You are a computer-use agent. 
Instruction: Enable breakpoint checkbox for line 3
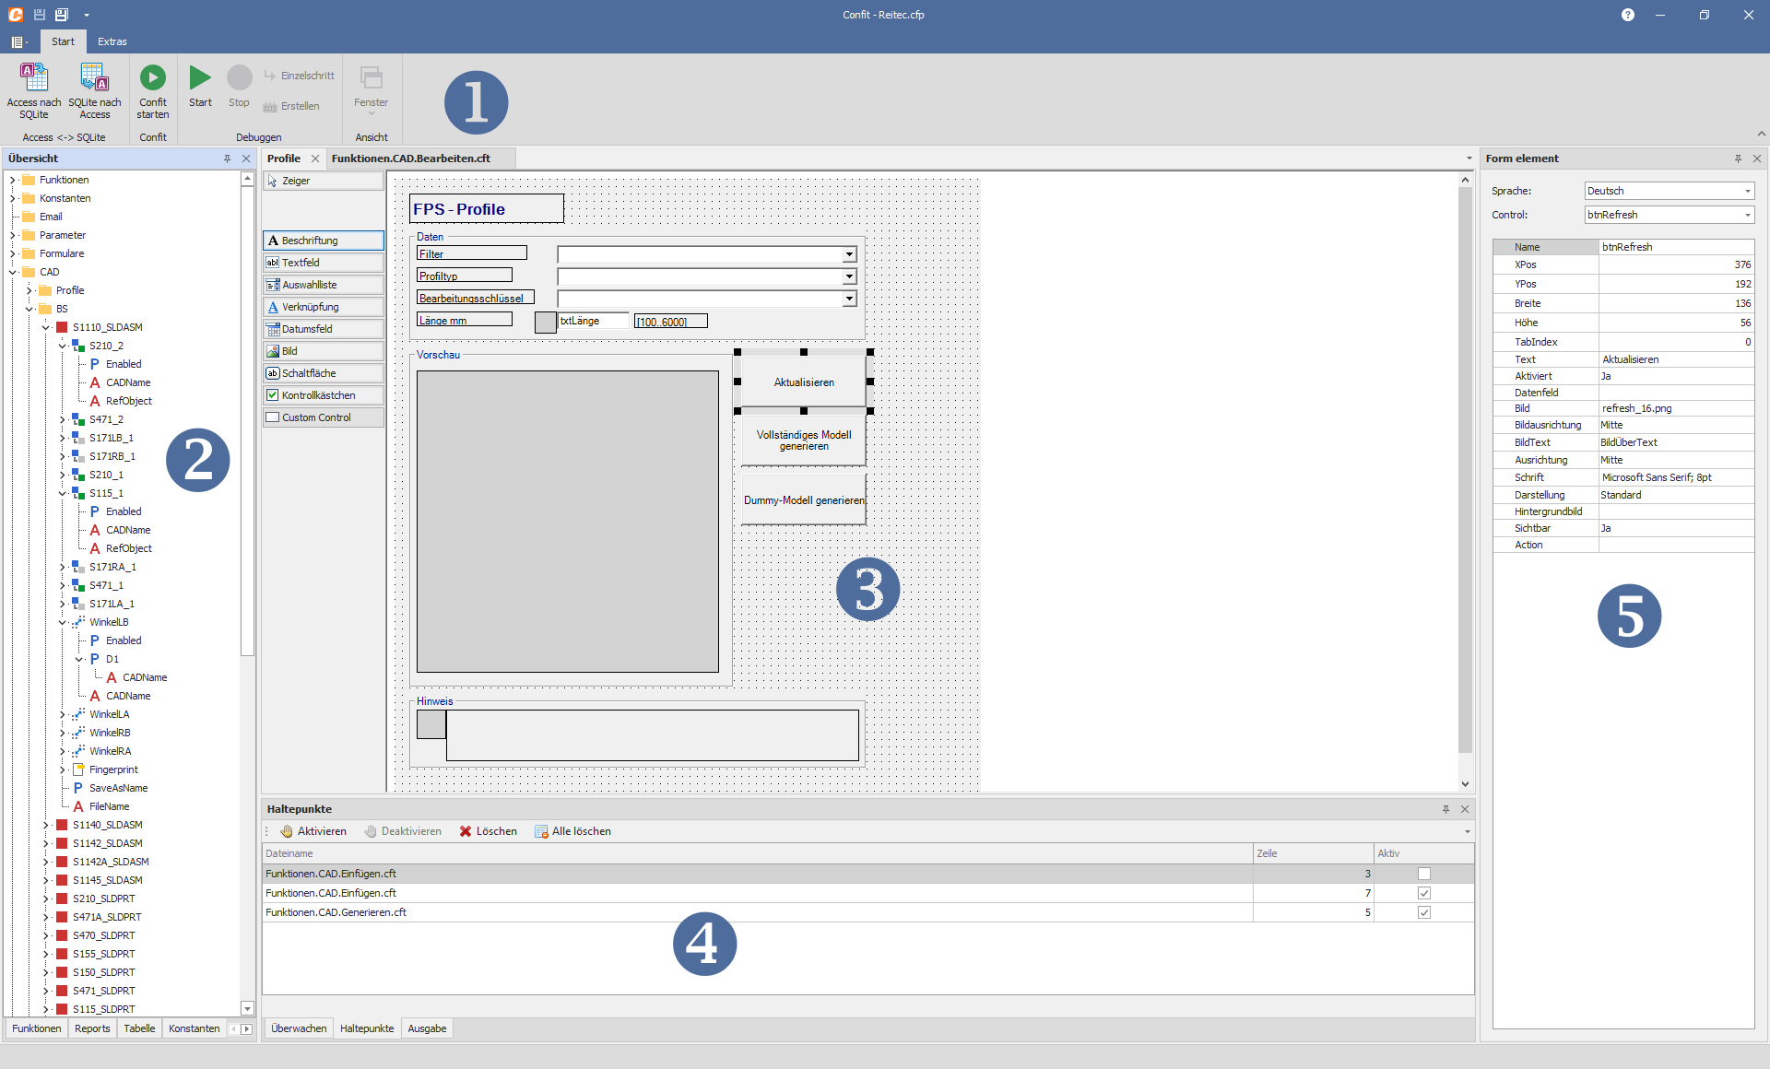(x=1424, y=874)
